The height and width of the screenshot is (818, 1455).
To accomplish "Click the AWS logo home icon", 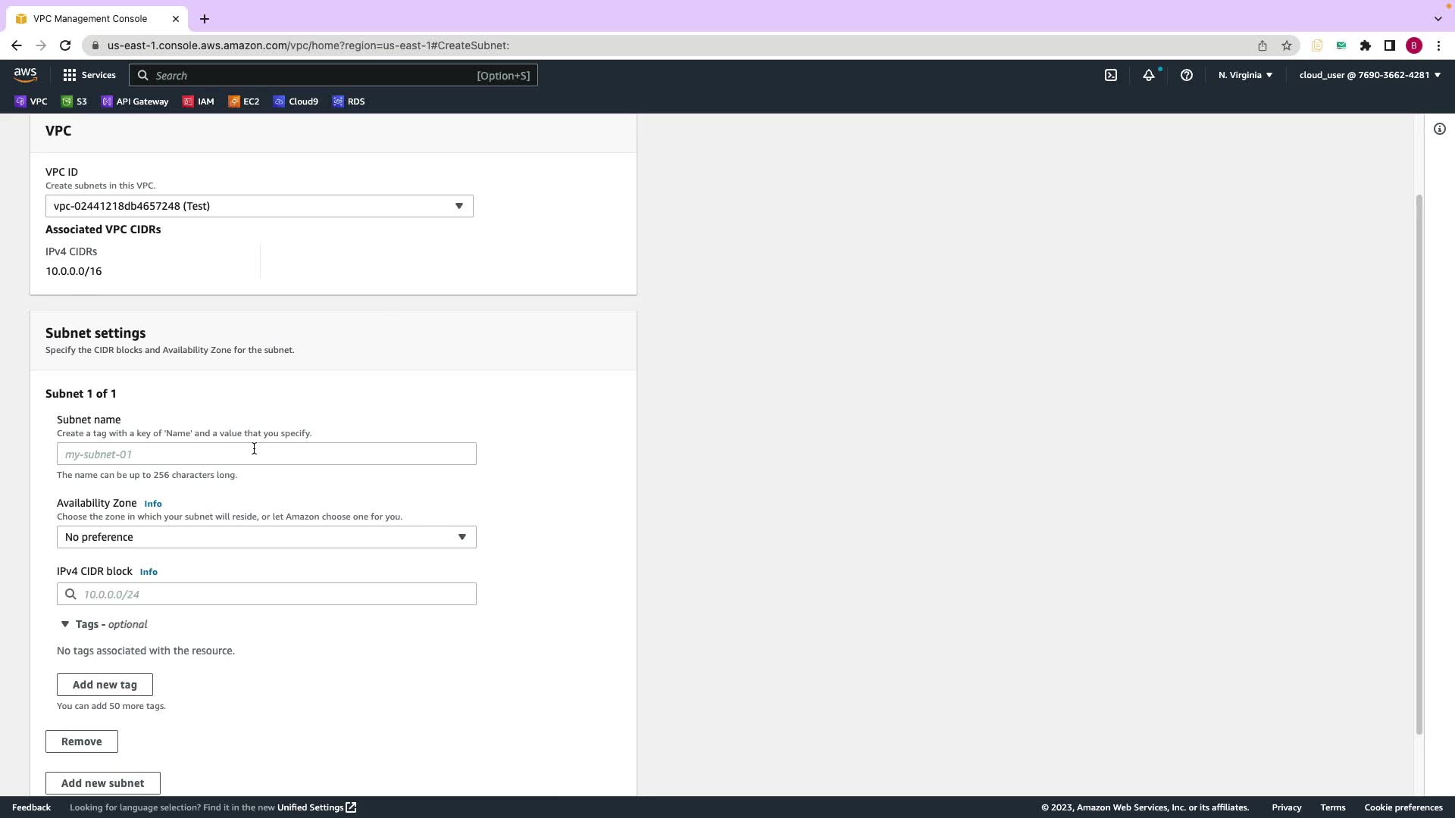I will (x=25, y=75).
